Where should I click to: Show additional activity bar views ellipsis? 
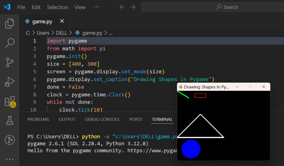click(x=10, y=159)
